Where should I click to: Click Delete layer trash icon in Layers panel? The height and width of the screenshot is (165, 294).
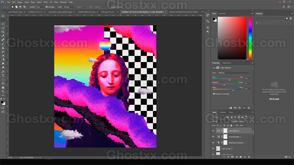click(249, 157)
